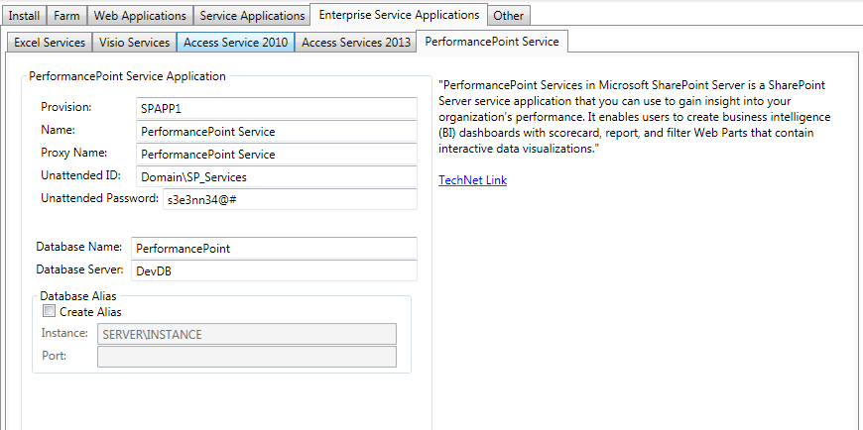Click the Database Name label
Image resolution: width=863 pixels, height=430 pixels.
[78, 247]
